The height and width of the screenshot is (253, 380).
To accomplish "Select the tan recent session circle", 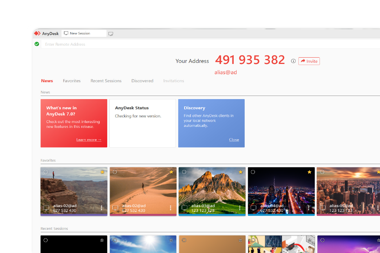I will coord(184,240).
